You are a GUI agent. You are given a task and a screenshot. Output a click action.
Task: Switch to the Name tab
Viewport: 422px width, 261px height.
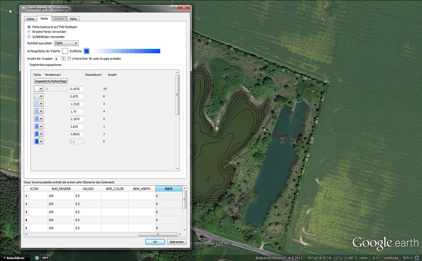pyautogui.click(x=30, y=19)
